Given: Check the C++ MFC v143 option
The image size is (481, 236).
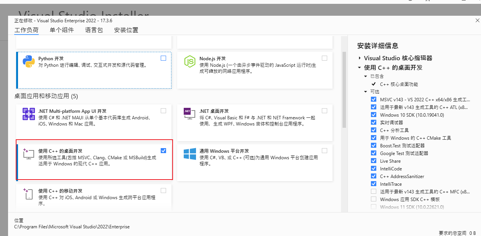Looking at the screenshot, I should (x=374, y=191).
